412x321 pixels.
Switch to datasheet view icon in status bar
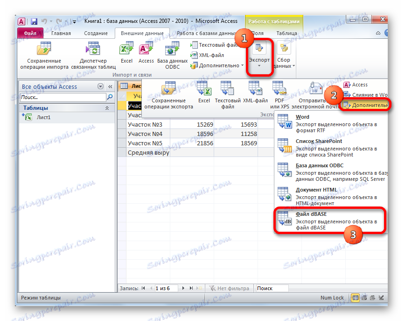(355, 298)
